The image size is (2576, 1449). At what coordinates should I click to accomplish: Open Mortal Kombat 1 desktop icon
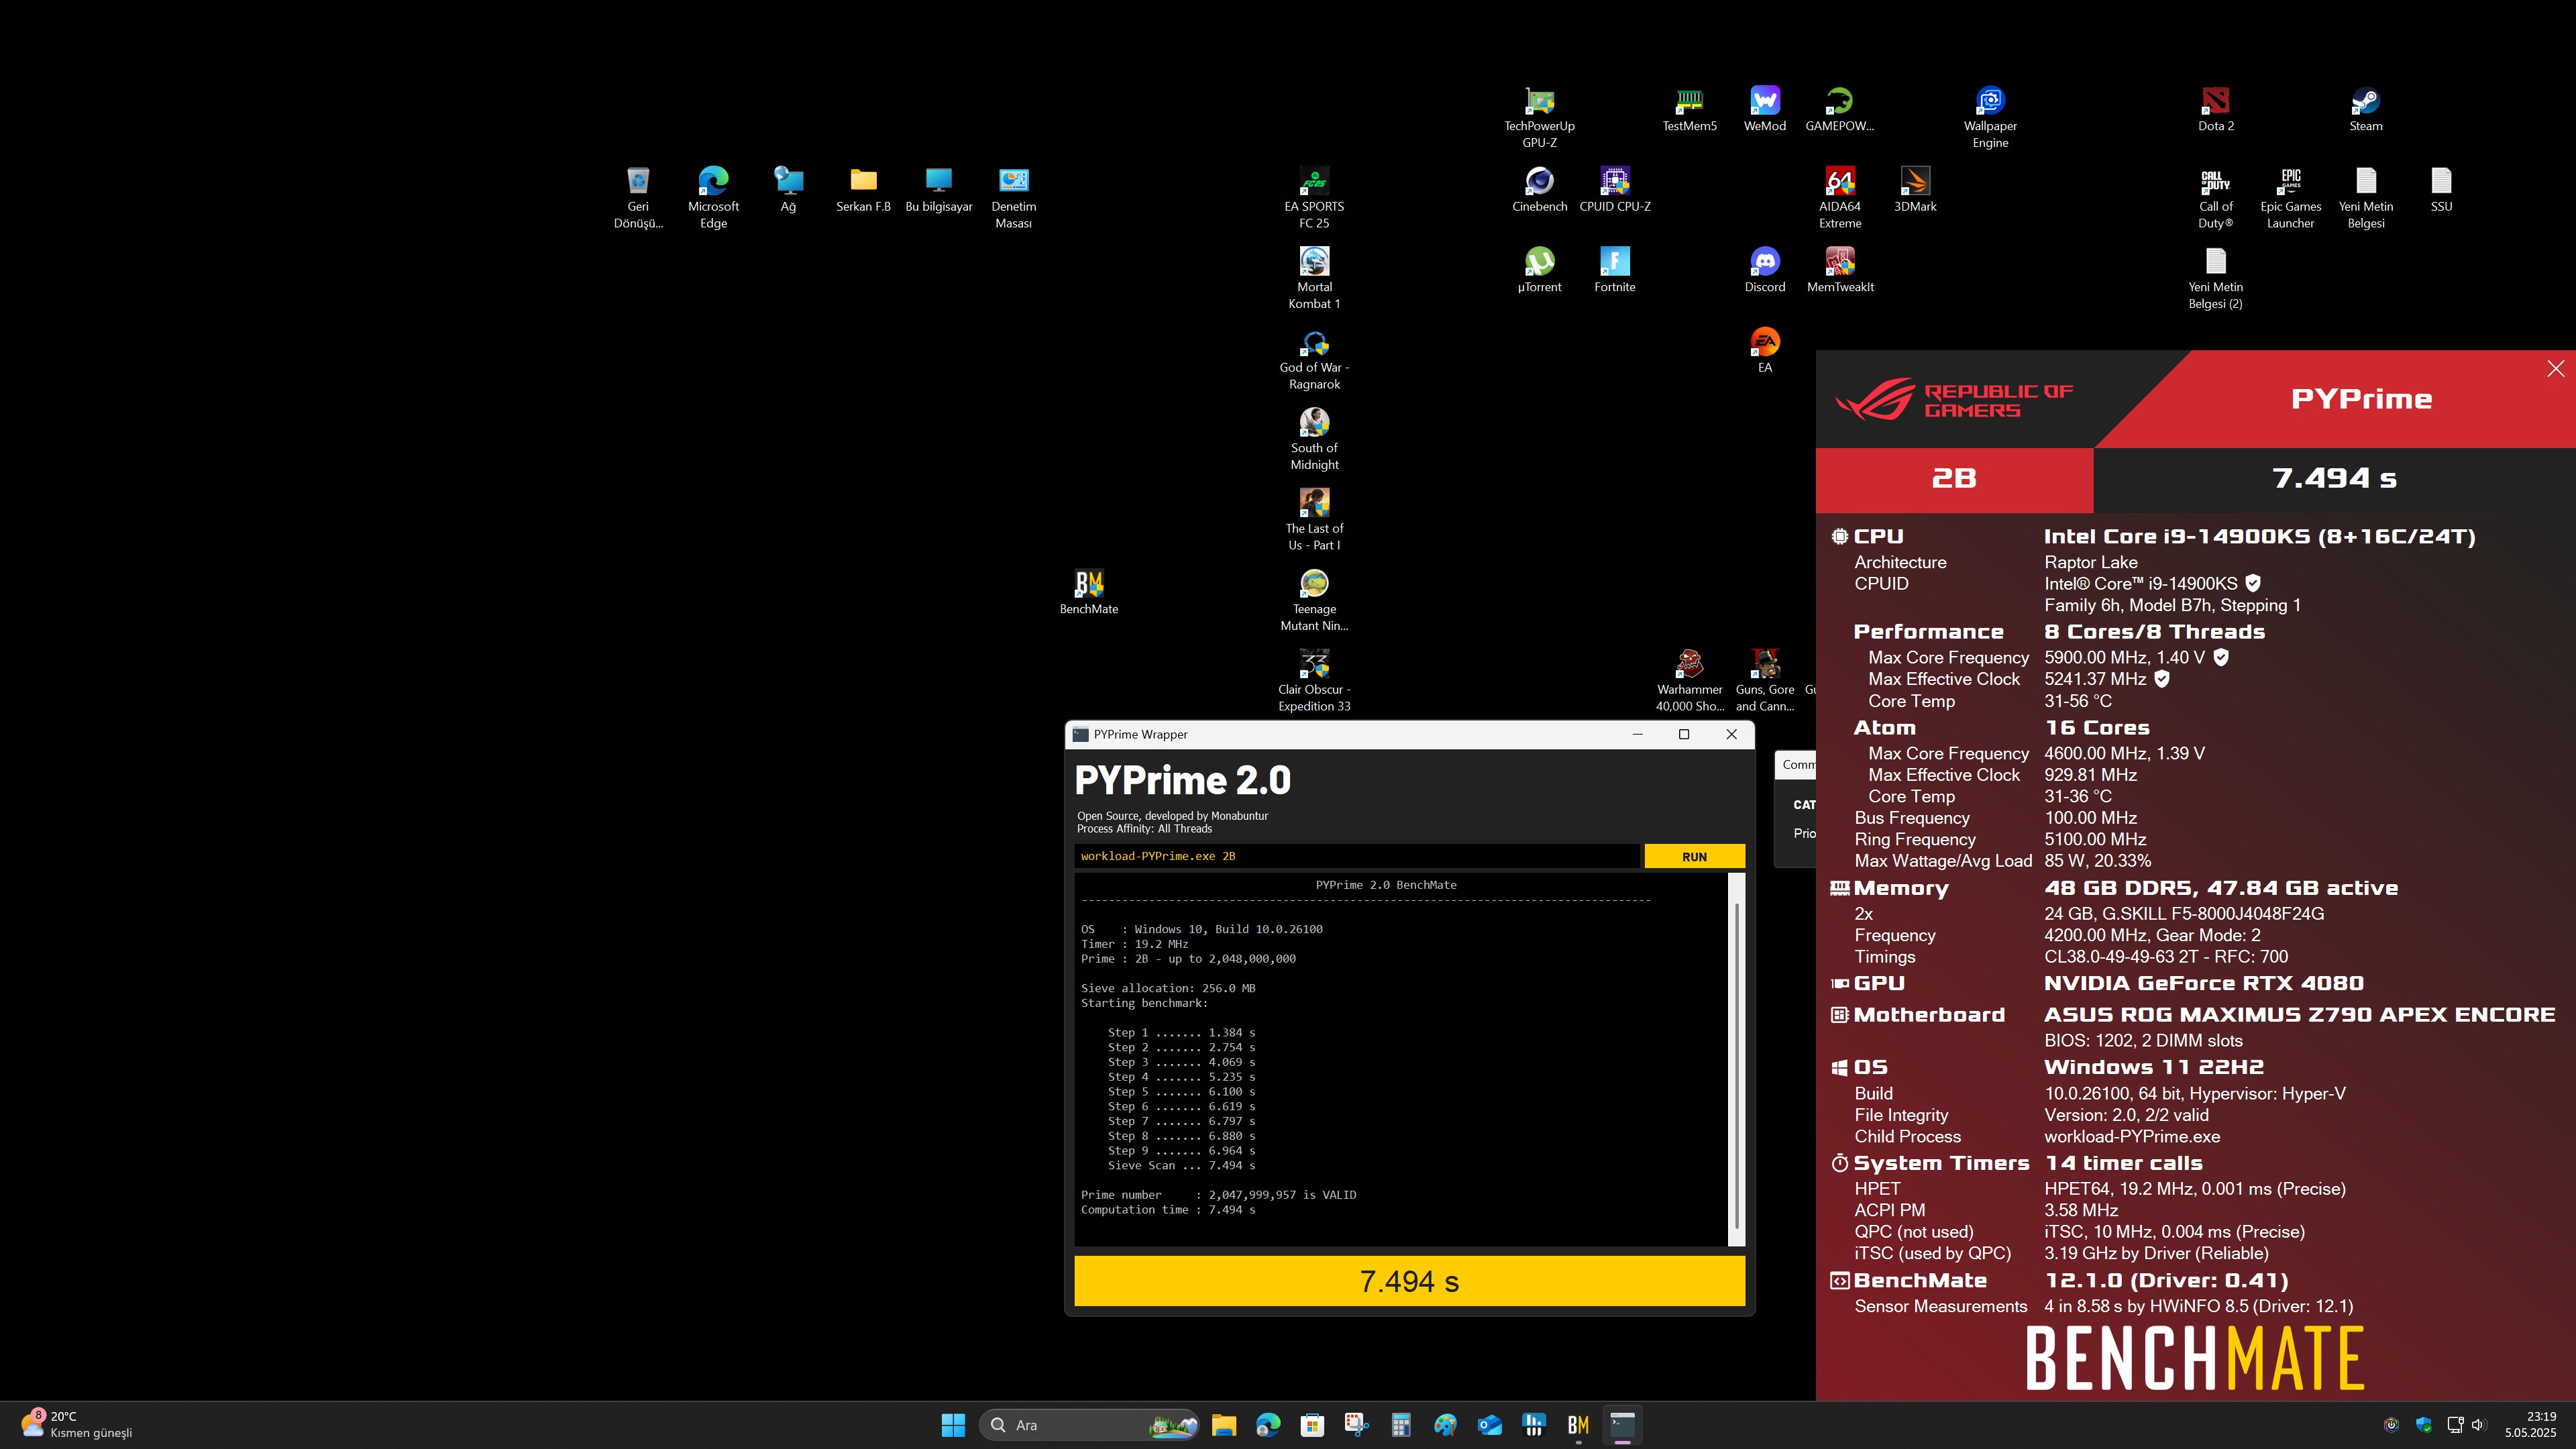1314,278
